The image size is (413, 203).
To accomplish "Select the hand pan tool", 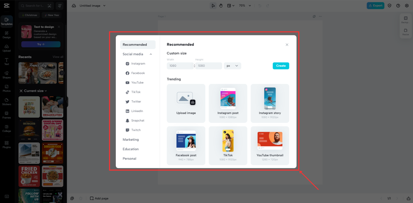I will 221,5.
